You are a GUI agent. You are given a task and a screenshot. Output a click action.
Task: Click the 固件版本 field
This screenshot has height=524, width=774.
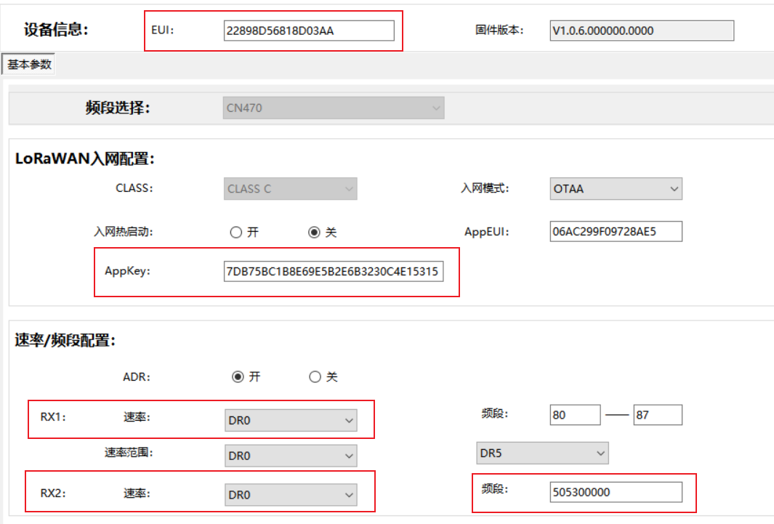coord(642,31)
